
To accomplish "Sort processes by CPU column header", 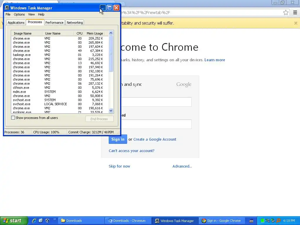I will [x=79, y=33].
